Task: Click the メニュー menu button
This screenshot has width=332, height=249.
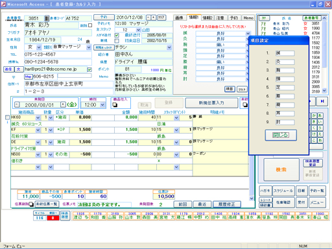Action: 317,202
